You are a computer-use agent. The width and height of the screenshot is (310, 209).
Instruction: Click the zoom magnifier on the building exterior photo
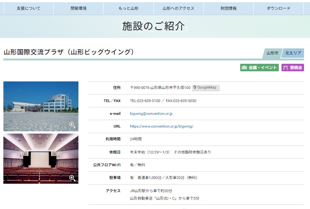pos(72,125)
